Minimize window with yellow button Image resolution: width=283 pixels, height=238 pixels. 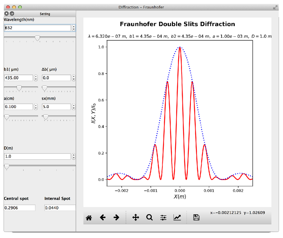pos(14,7)
